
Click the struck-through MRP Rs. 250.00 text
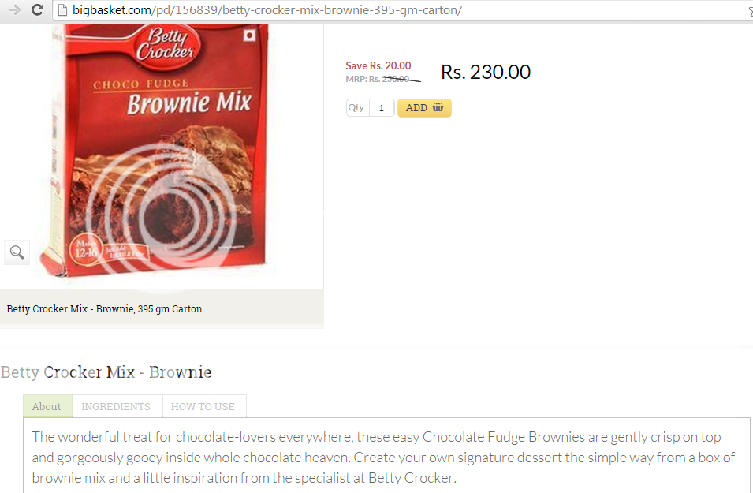click(382, 79)
